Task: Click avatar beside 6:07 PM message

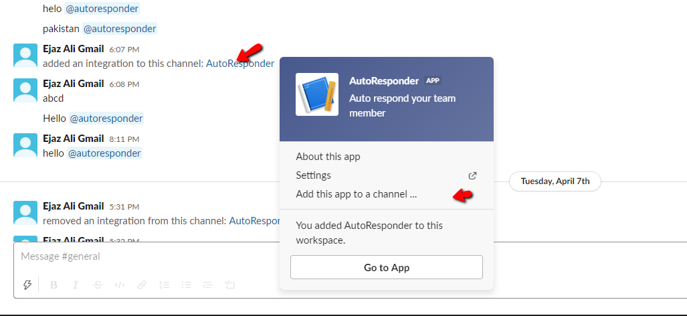Action: coord(25,55)
